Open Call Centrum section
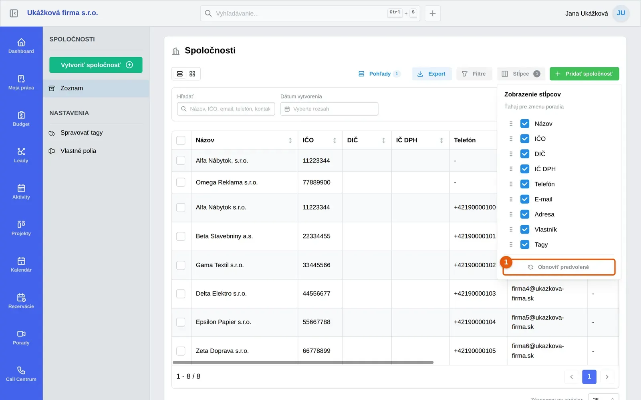 pyautogui.click(x=21, y=373)
